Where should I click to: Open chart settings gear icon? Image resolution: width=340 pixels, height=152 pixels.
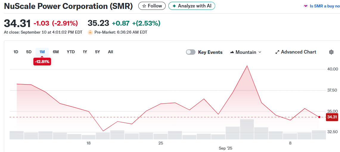coord(331,52)
